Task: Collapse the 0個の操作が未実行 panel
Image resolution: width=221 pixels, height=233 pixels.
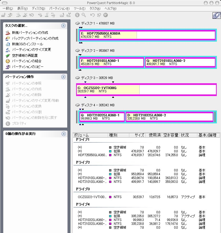Action: (x=63, y=134)
